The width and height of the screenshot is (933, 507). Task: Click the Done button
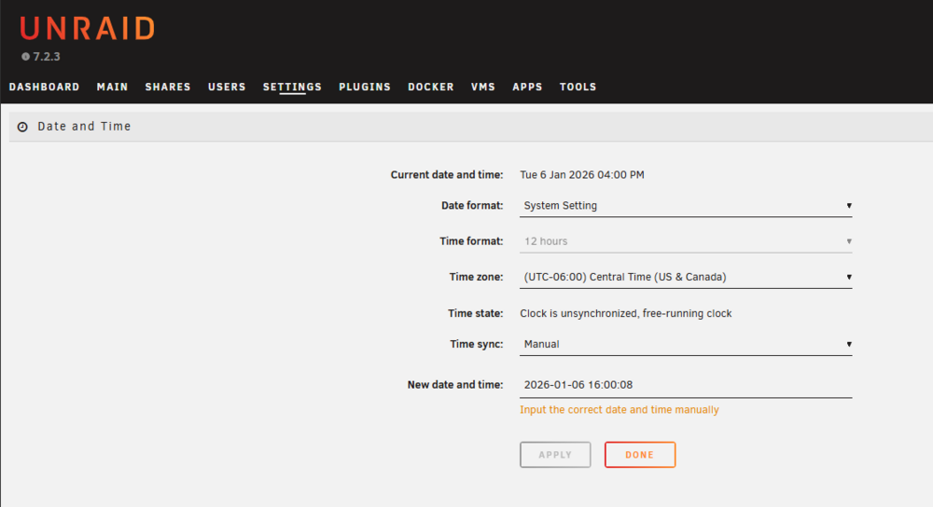(640, 455)
